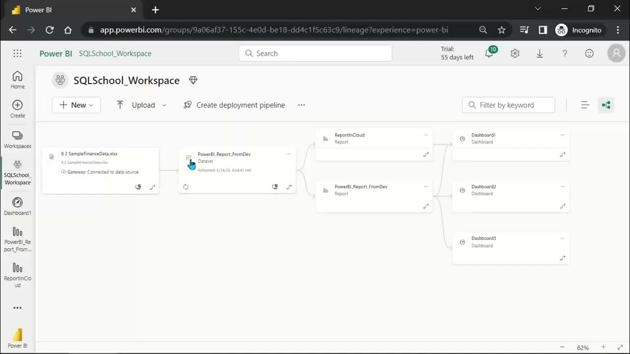This screenshot has width=630, height=354.
Task: Show more sidebar options ellipsis
Action: (18, 308)
